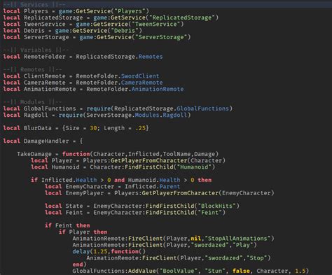The width and height of the screenshot is (332, 275).
Task: Click the ToolName parameter
Action: (177, 154)
